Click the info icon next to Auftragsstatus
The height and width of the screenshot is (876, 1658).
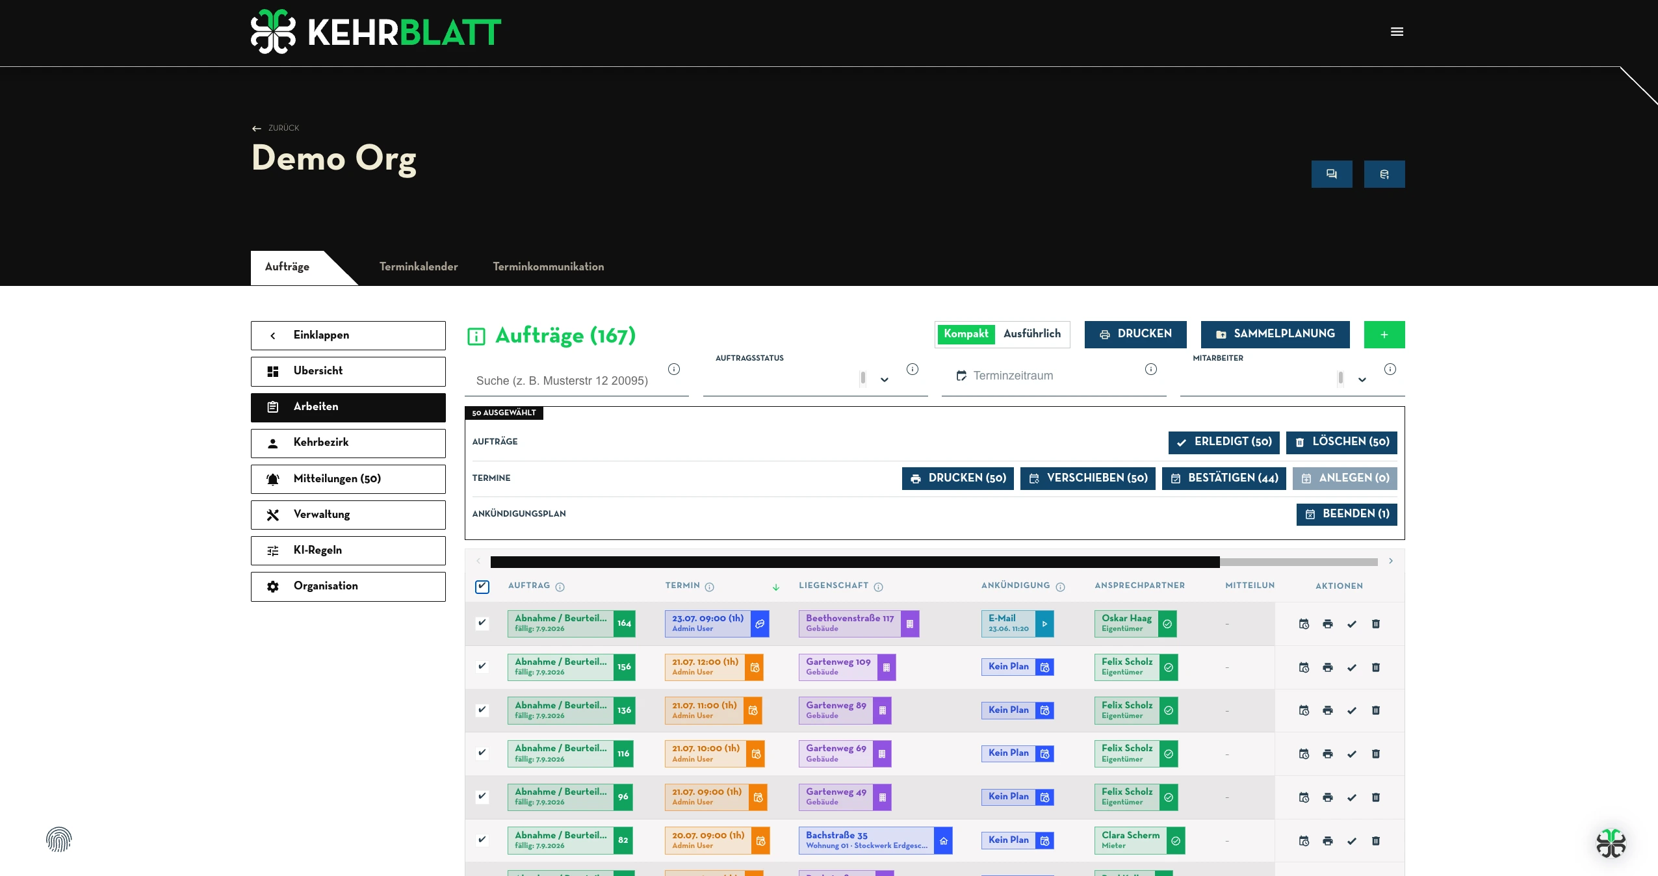[x=913, y=369]
